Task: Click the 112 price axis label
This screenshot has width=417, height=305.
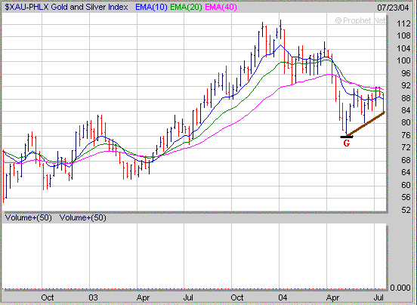Action: [x=403, y=24]
